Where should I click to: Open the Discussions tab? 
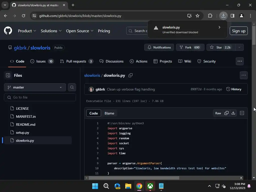click(111, 61)
